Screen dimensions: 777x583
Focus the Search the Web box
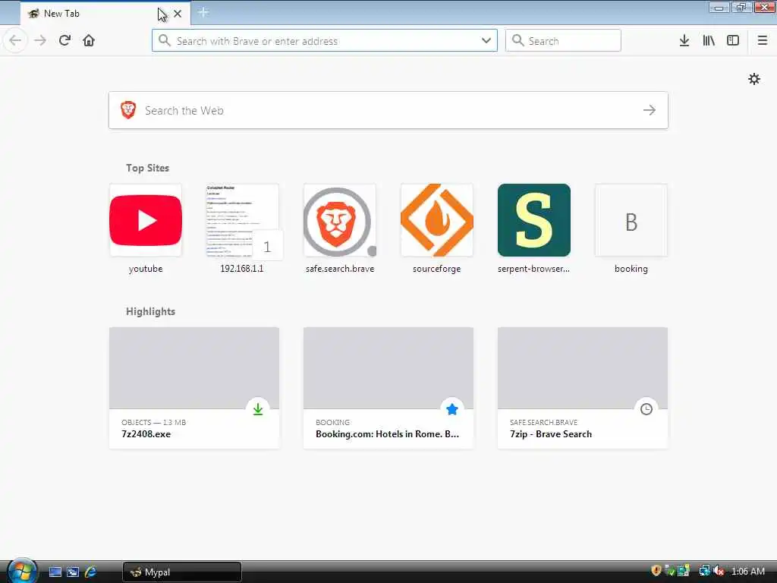tap(388, 110)
